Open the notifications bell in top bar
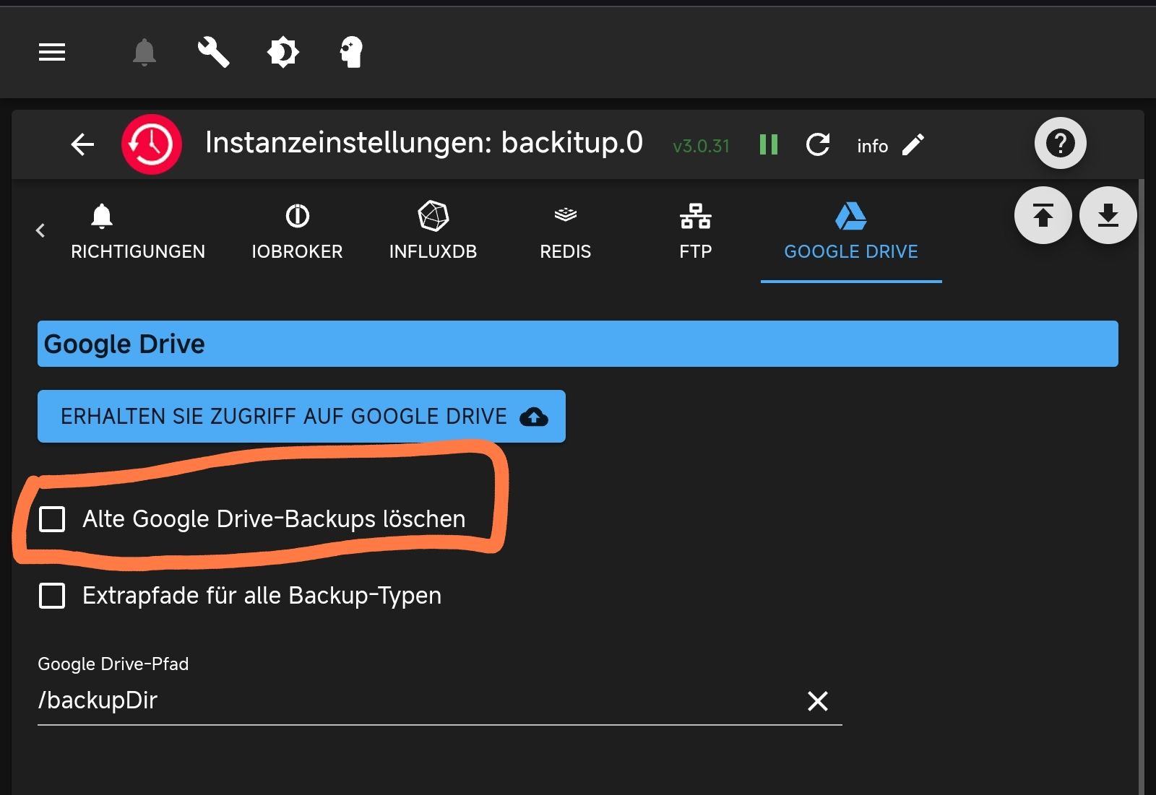Viewport: 1156px width, 795px height. point(144,52)
